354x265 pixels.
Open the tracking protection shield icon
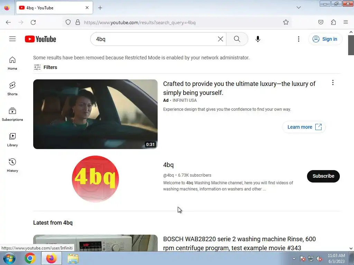tap(68, 22)
